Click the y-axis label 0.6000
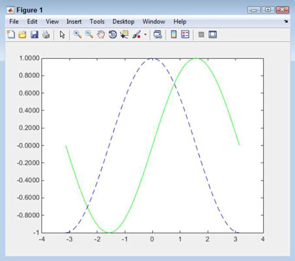 (29, 93)
